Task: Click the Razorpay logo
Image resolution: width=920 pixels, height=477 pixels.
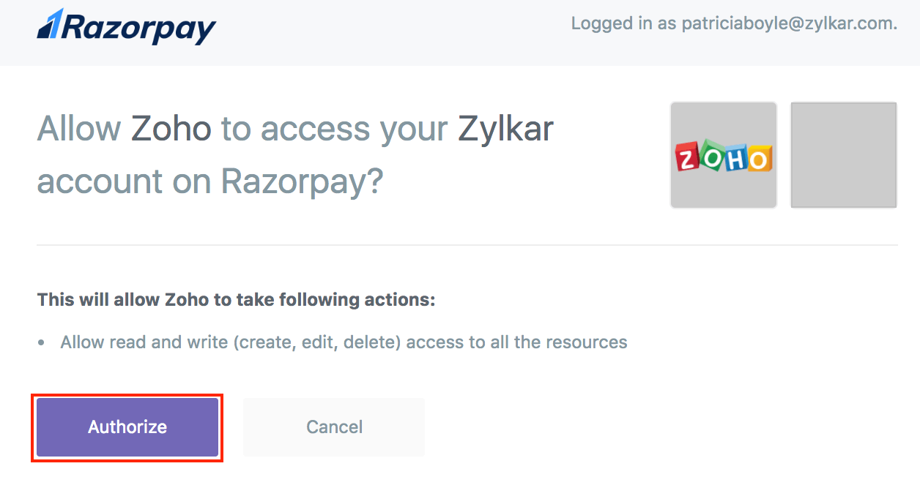Action: (126, 28)
